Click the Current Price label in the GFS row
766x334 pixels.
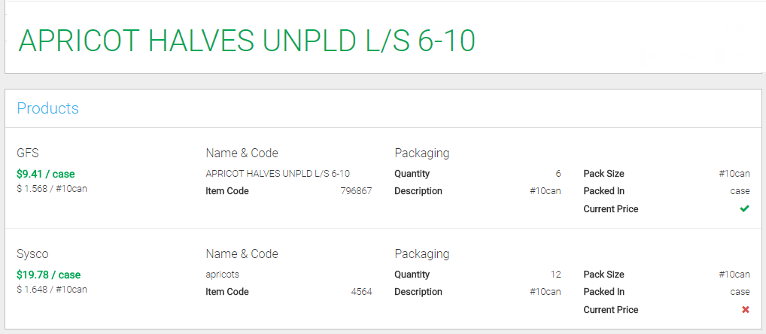click(x=610, y=208)
